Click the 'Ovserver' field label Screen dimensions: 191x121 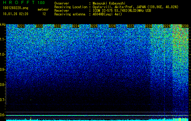(62, 3)
